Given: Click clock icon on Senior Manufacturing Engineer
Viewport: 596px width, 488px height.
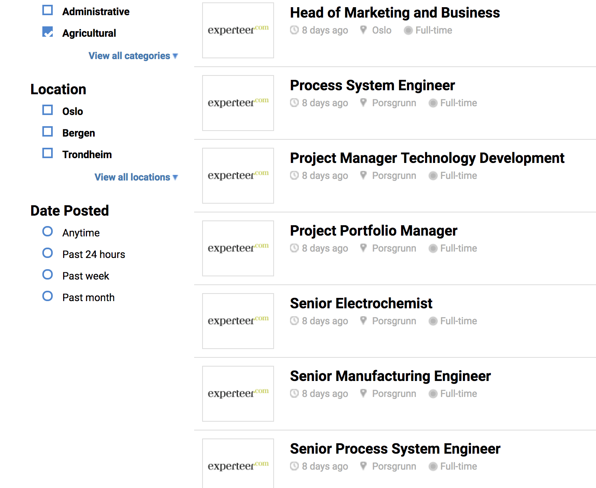Looking at the screenshot, I should pos(294,393).
